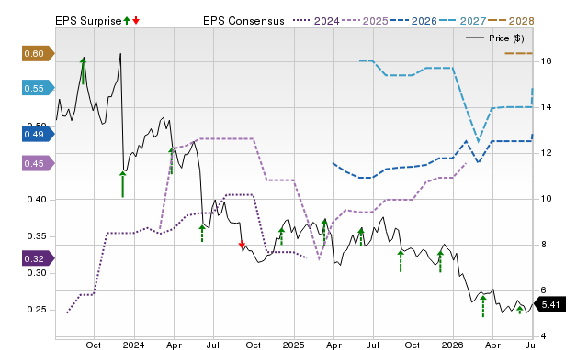Click the green surprise arrow just before 2025
Screen dimensions: 588x350
(x=282, y=236)
